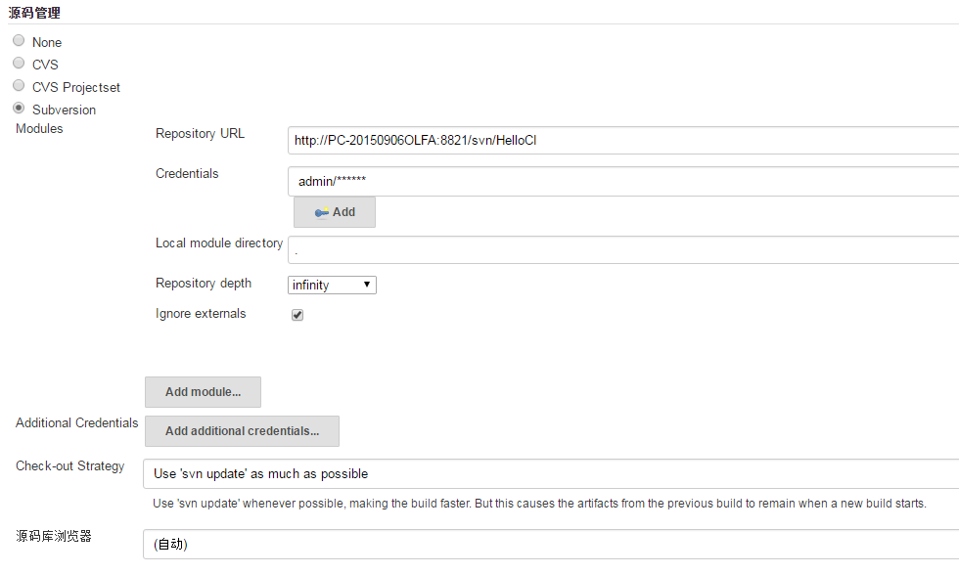Click the key icon on the Add button
This screenshot has width=959, height=574.
coord(321,212)
